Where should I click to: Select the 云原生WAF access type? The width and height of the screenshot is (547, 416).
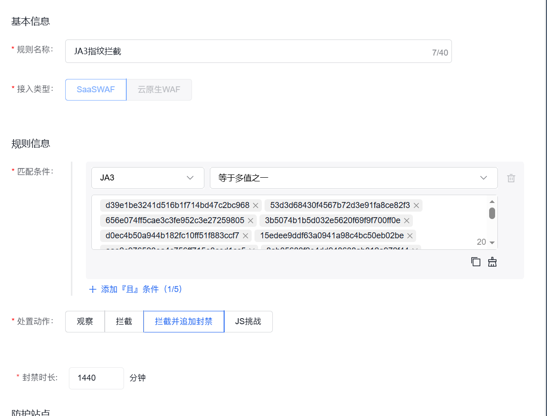[158, 90]
